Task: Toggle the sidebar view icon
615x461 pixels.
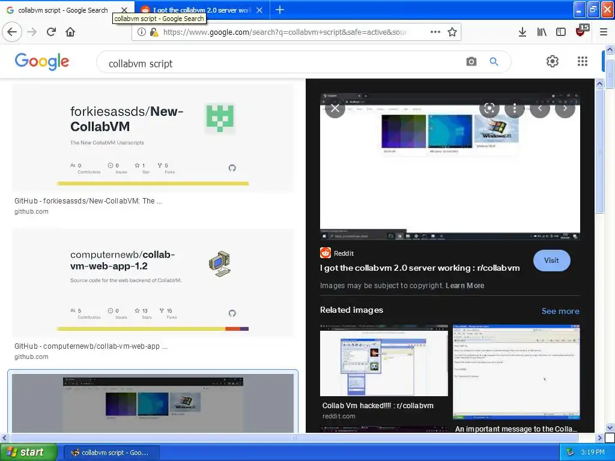Action: coord(561,32)
